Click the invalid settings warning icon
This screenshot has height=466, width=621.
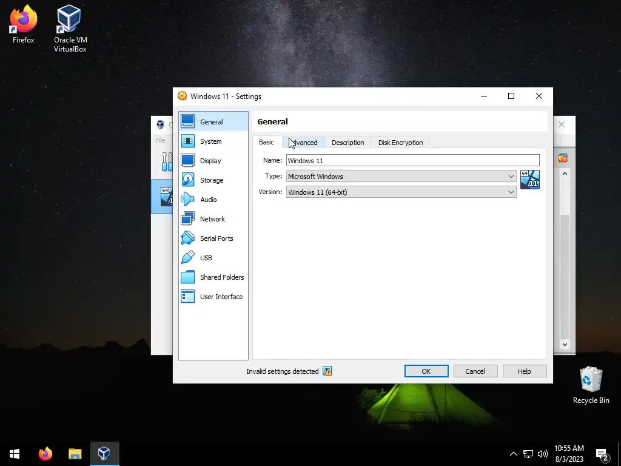(x=327, y=371)
